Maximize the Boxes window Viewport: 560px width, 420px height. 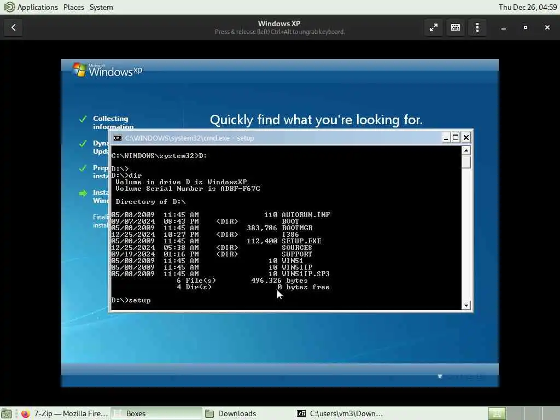point(526,27)
